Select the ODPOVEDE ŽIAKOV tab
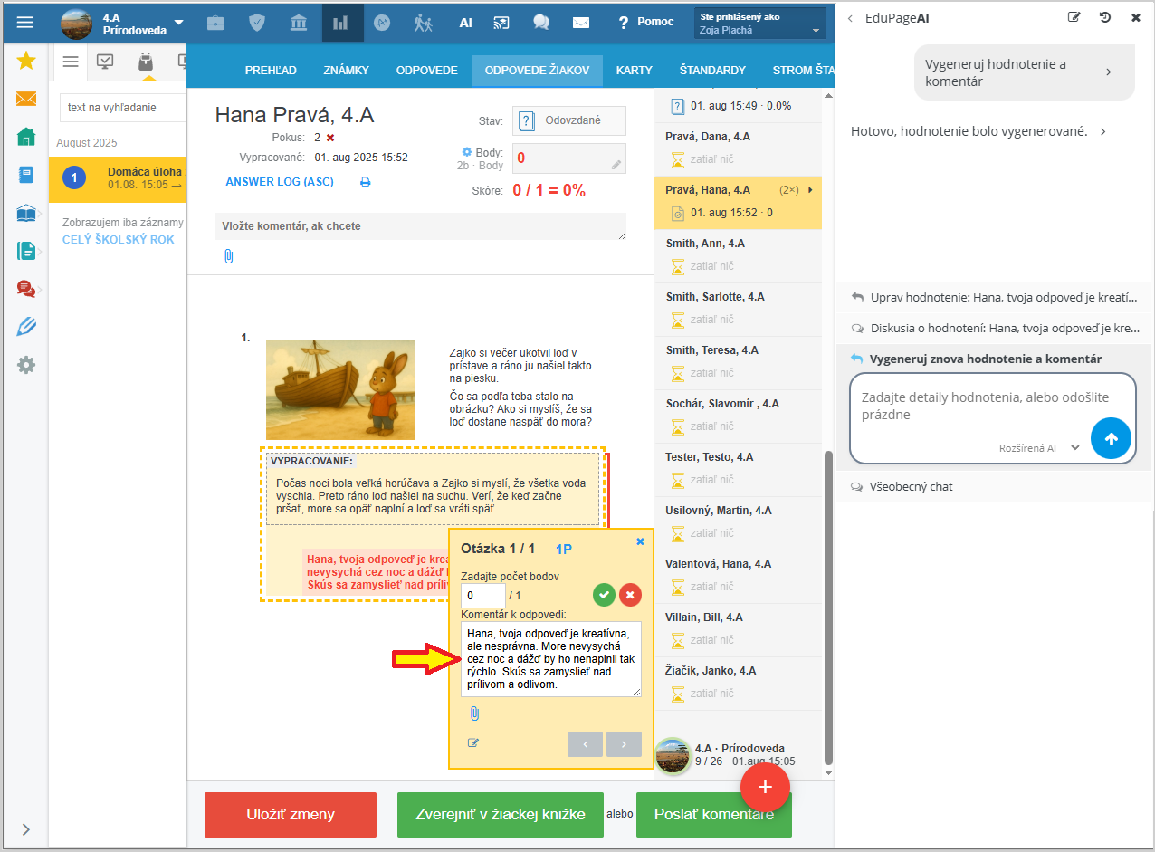The image size is (1155, 852). [537, 70]
